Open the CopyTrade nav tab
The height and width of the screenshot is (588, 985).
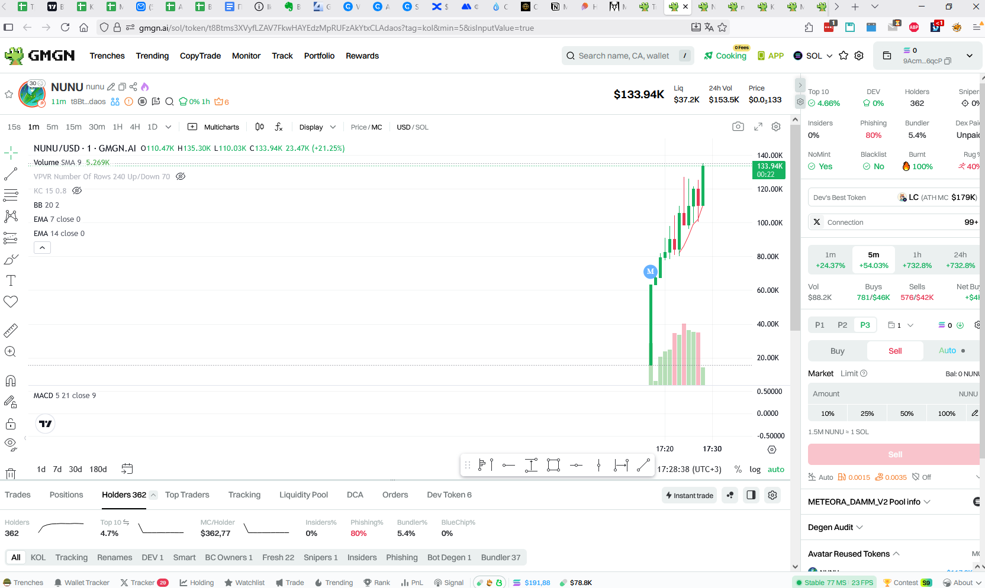pos(200,56)
